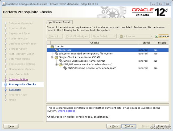Click the Progress Page step label
Screen dimensions: 173x131
(x=18, y=95)
